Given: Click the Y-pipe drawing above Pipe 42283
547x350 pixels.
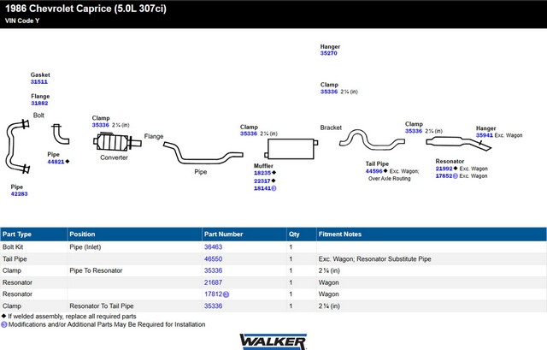Looking at the screenshot, I should pos(17,146).
